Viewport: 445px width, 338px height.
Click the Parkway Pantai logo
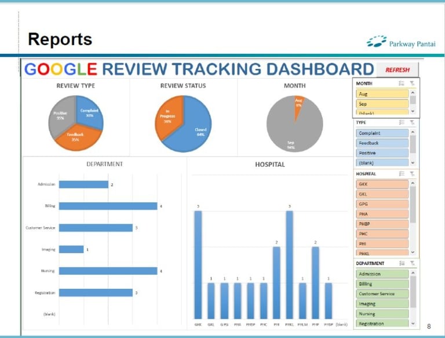(401, 42)
